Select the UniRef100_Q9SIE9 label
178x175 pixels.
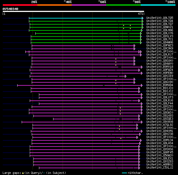point(160,76)
